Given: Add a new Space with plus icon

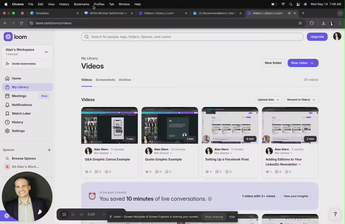Looking at the screenshot, I should pyautogui.click(x=49, y=150).
